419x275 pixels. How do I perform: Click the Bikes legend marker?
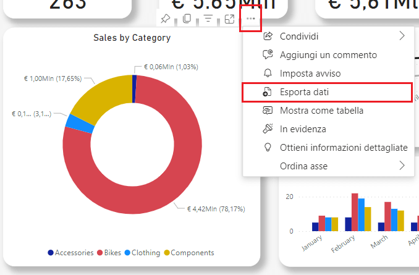click(x=99, y=253)
